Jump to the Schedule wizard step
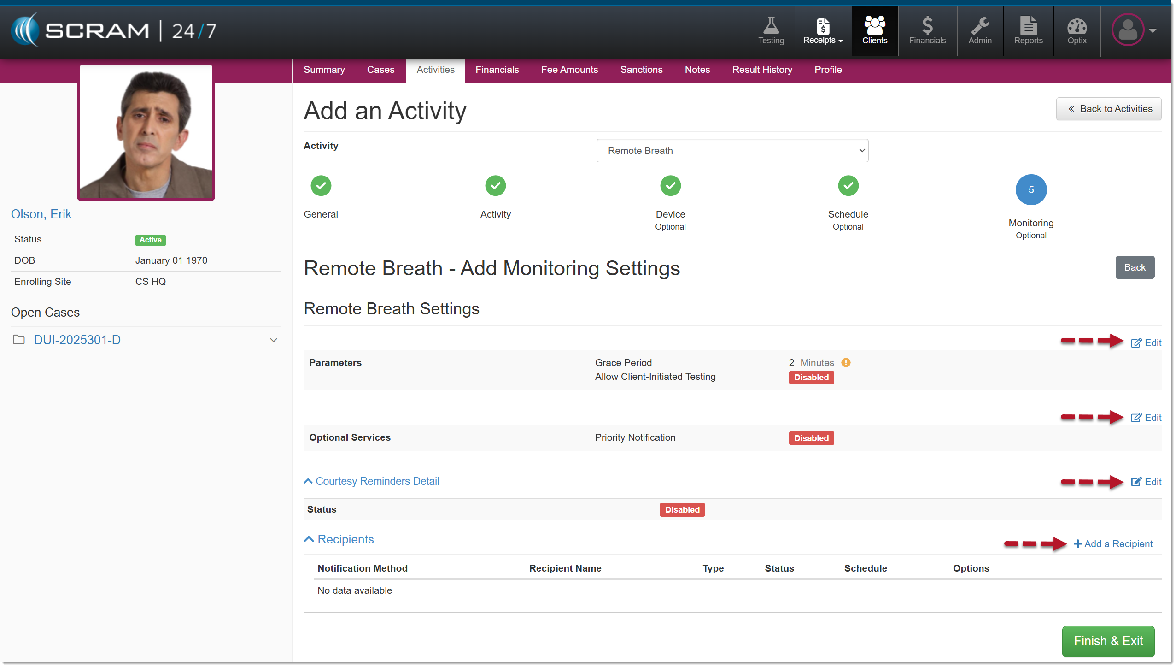The width and height of the screenshot is (1176, 667). pos(848,186)
